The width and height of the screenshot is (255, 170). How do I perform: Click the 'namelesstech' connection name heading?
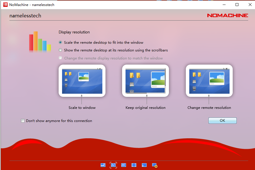coord(25,16)
